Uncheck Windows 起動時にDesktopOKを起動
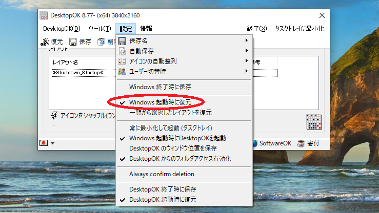Image resolution: width=379 pixels, height=213 pixels. (x=184, y=138)
